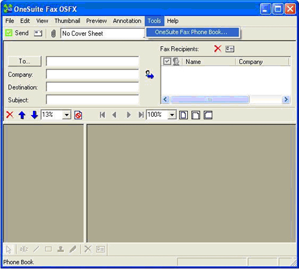Click the annotation properties card icon
Screen dimensions: 299x269
(100, 249)
